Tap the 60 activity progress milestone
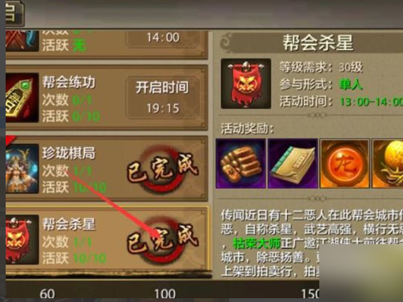The height and width of the screenshot is (302, 403). coord(47,294)
